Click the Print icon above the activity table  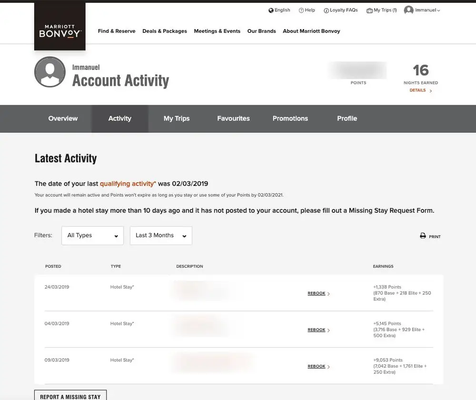[423, 235]
